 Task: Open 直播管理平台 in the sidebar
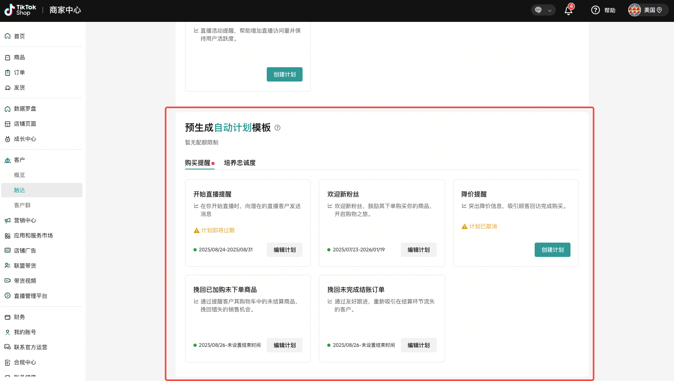[30, 296]
